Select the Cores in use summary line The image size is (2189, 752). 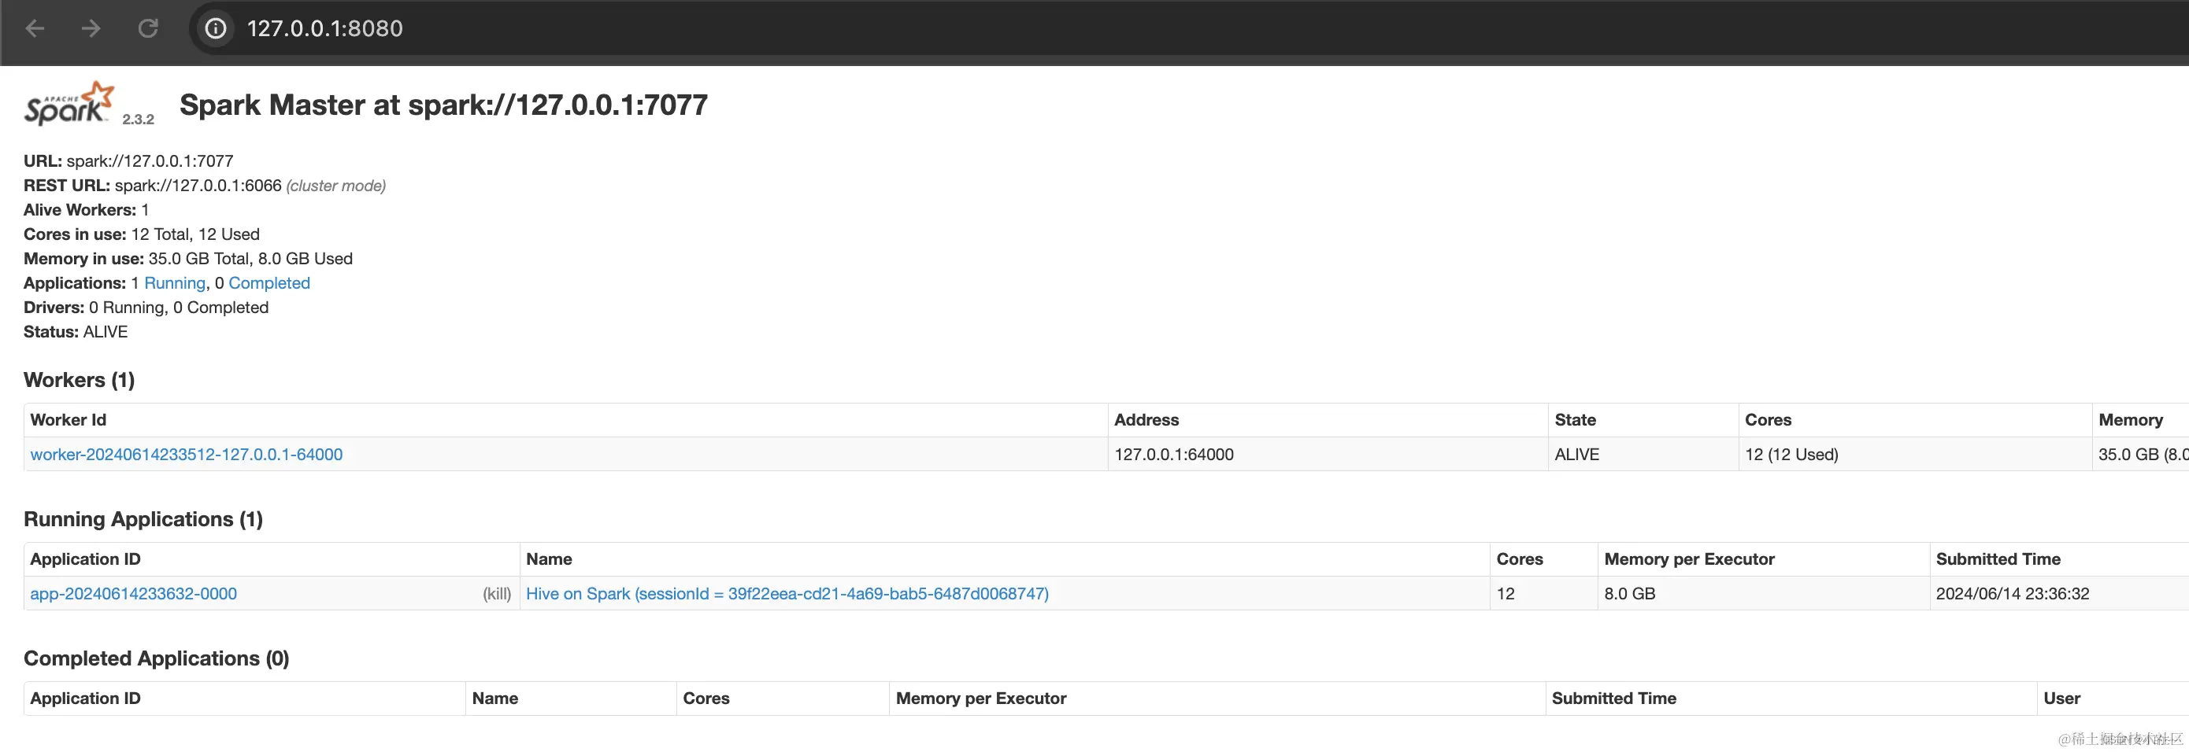point(142,234)
